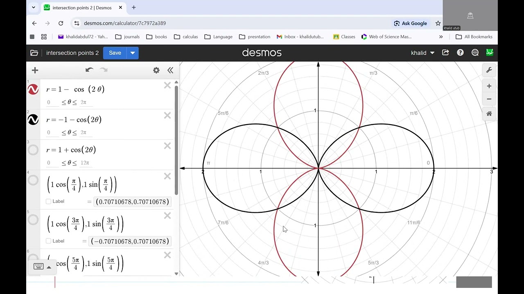
Task: Open the graph folder icon beside the title
Action: pos(34,53)
